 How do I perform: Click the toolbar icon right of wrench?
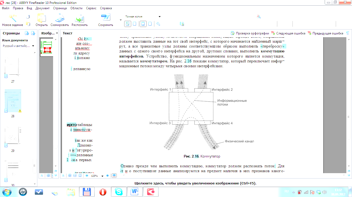[x=182, y=24]
